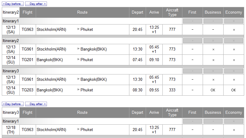Choose the grey Economy button on the Itinerary3 group row
Image resolution: width=246 pixels, height=138 pixels.
234,71
